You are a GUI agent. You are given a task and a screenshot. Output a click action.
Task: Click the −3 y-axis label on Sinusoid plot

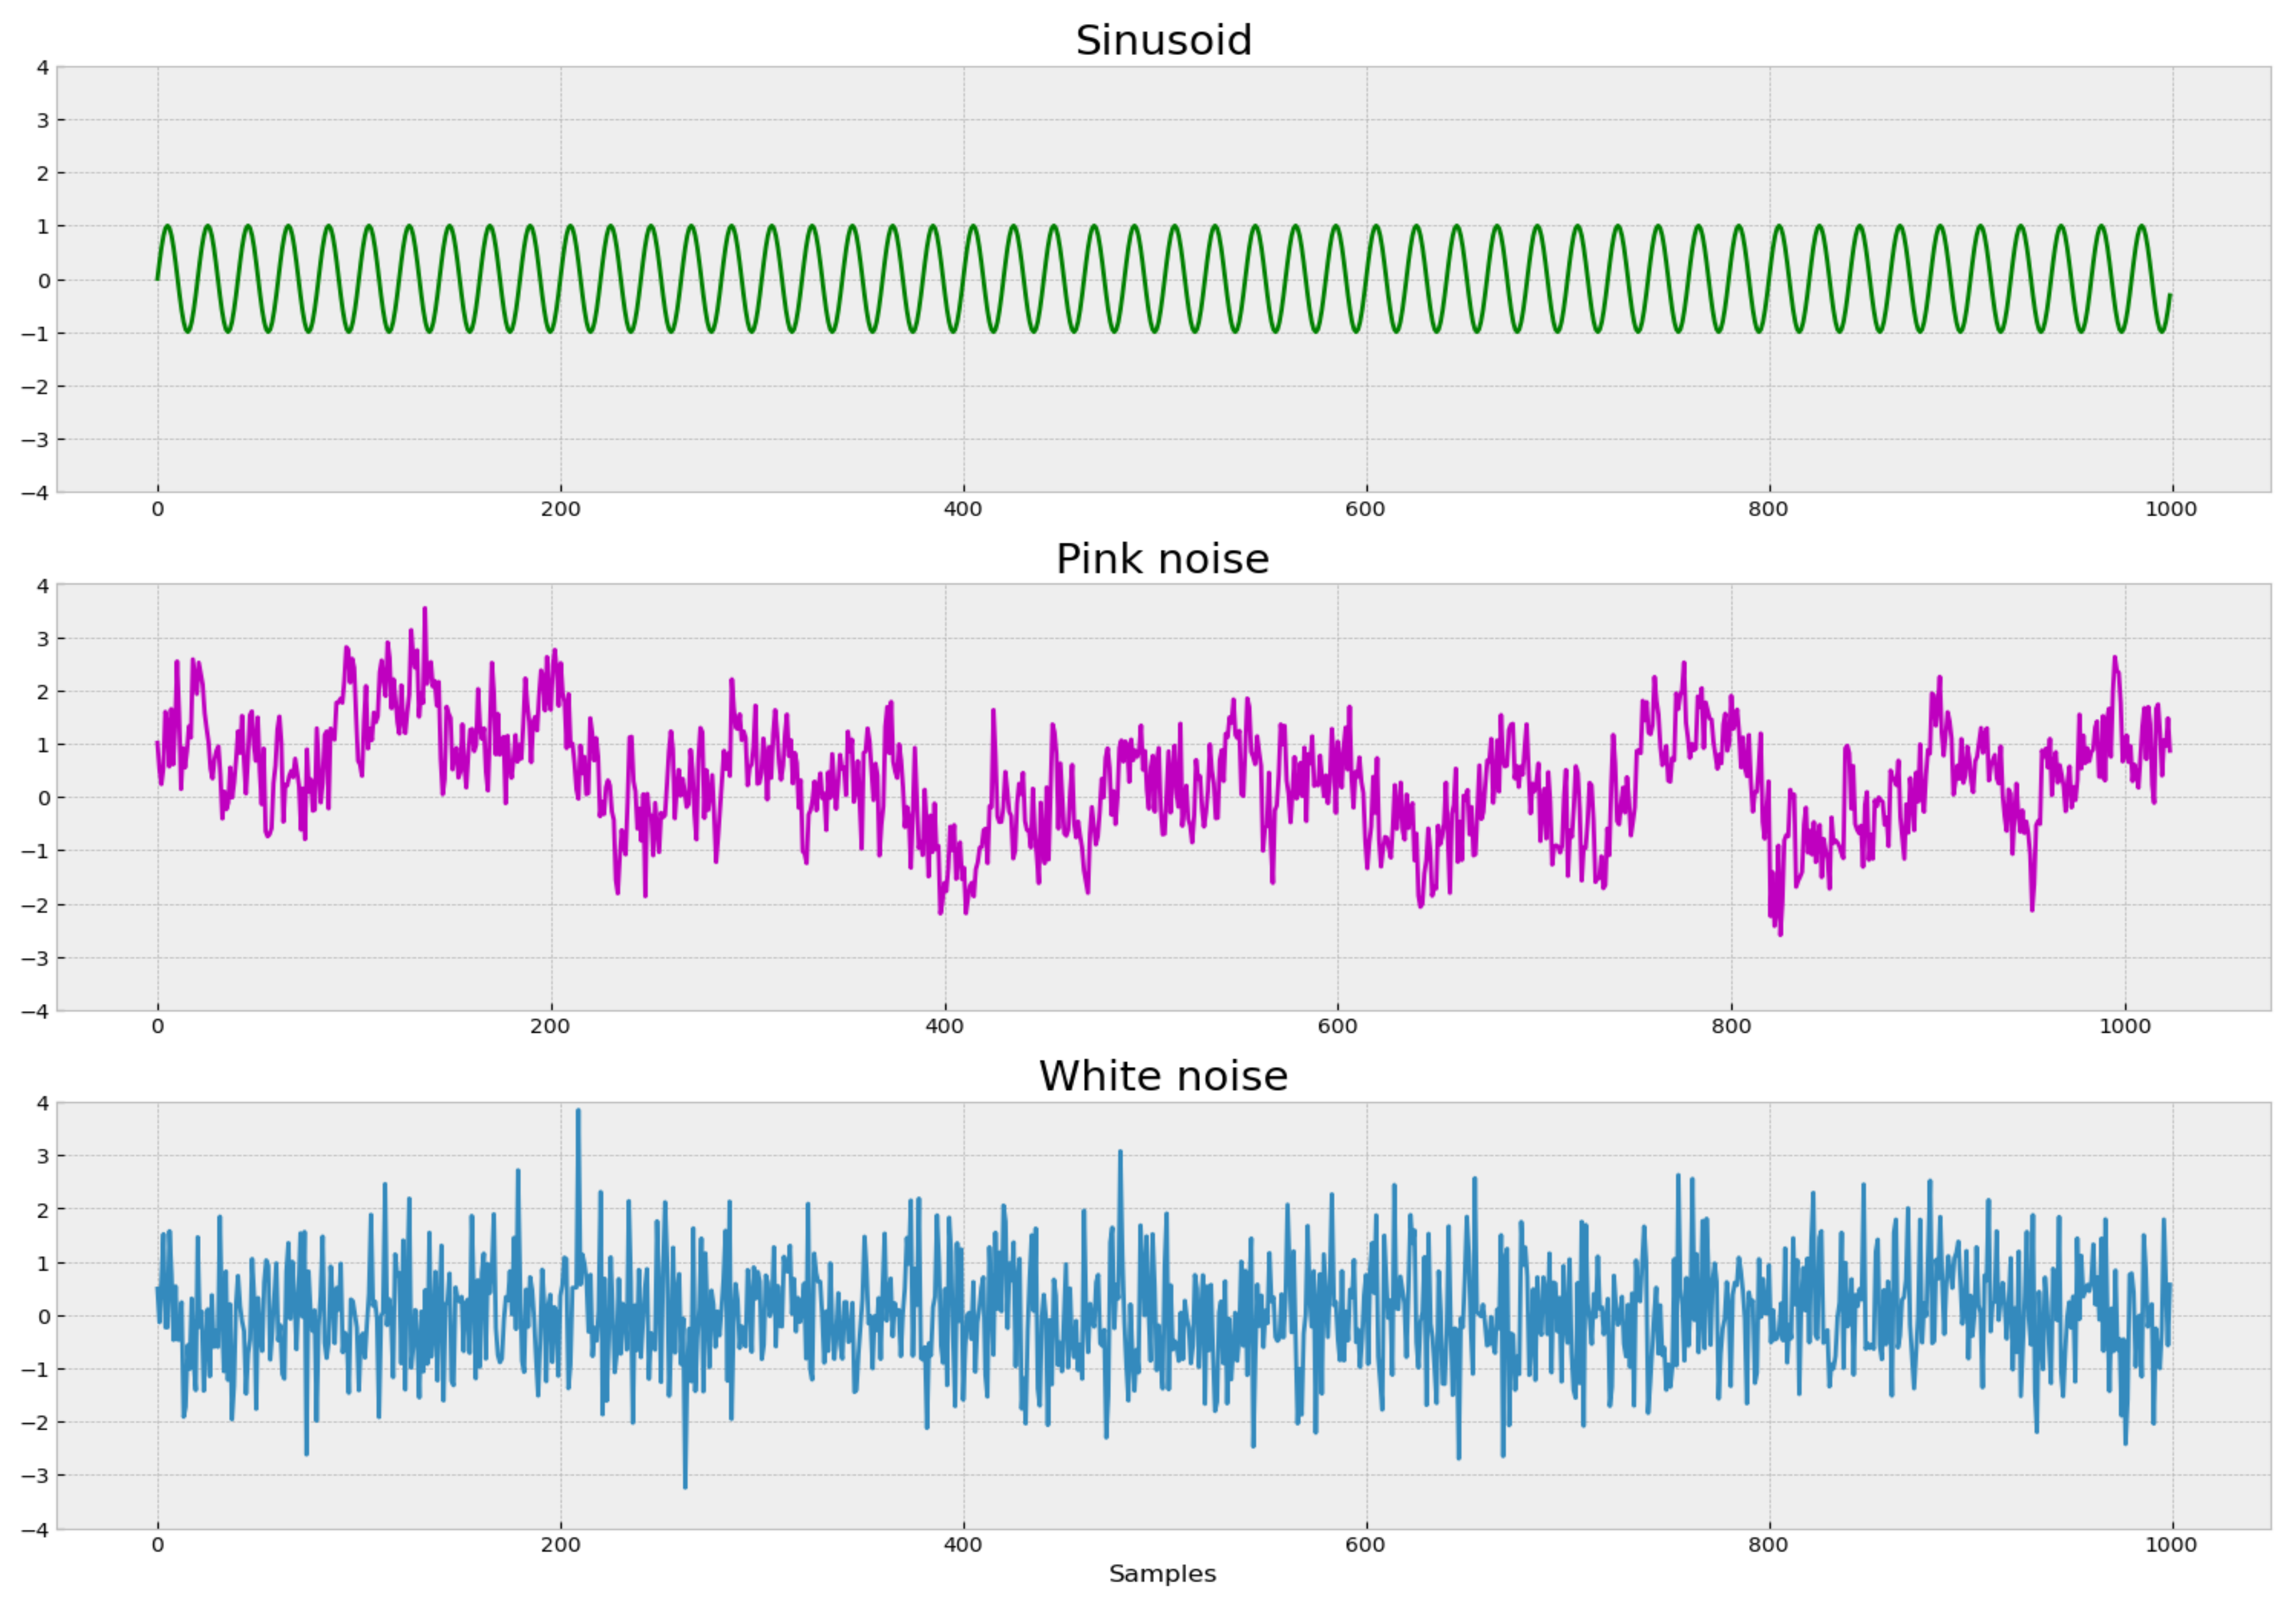[35, 439]
